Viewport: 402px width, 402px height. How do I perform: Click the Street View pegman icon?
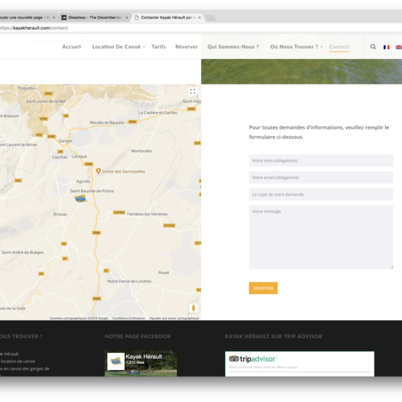tap(193, 308)
